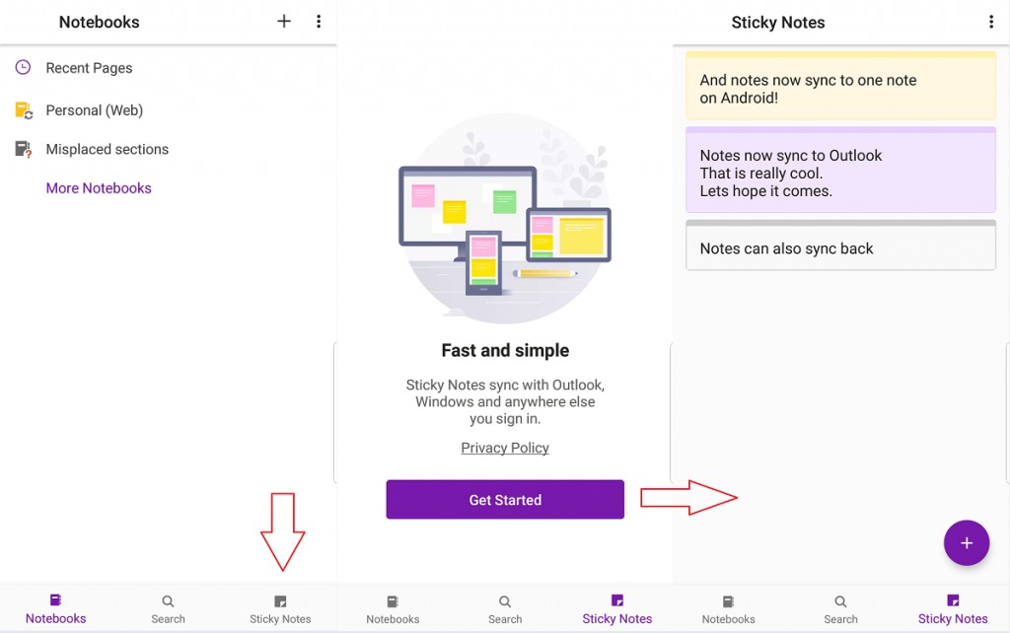Open the Sticky Notes overflow menu
The height and width of the screenshot is (633, 1010).
point(991,21)
